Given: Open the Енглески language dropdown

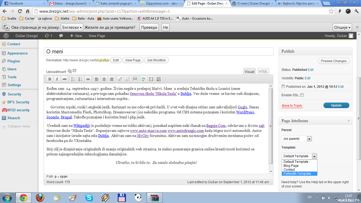Looking at the screenshot, I should [x=72, y=27].
